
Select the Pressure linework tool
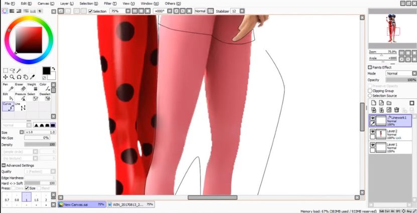tap(20, 97)
